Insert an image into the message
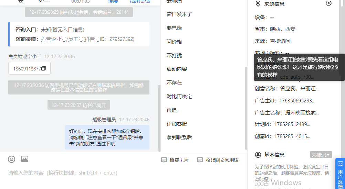 (25, 159)
